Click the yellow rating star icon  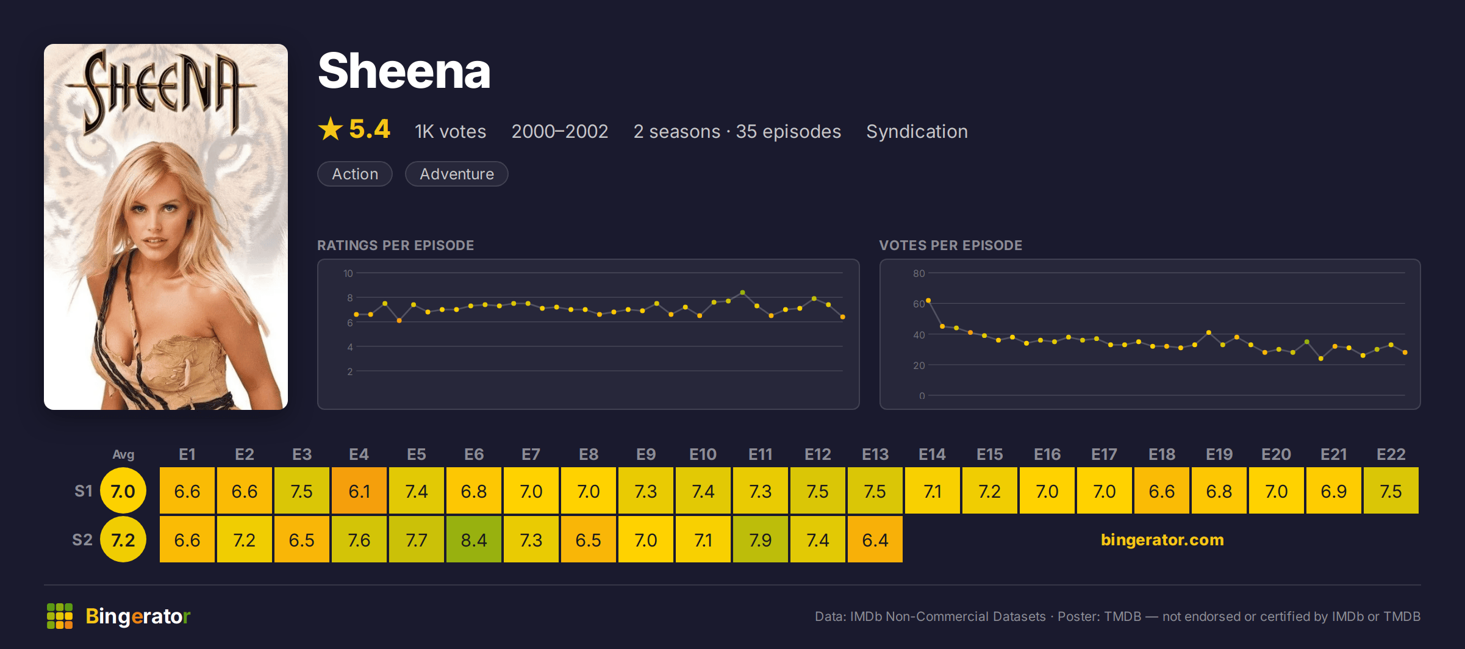click(x=331, y=129)
